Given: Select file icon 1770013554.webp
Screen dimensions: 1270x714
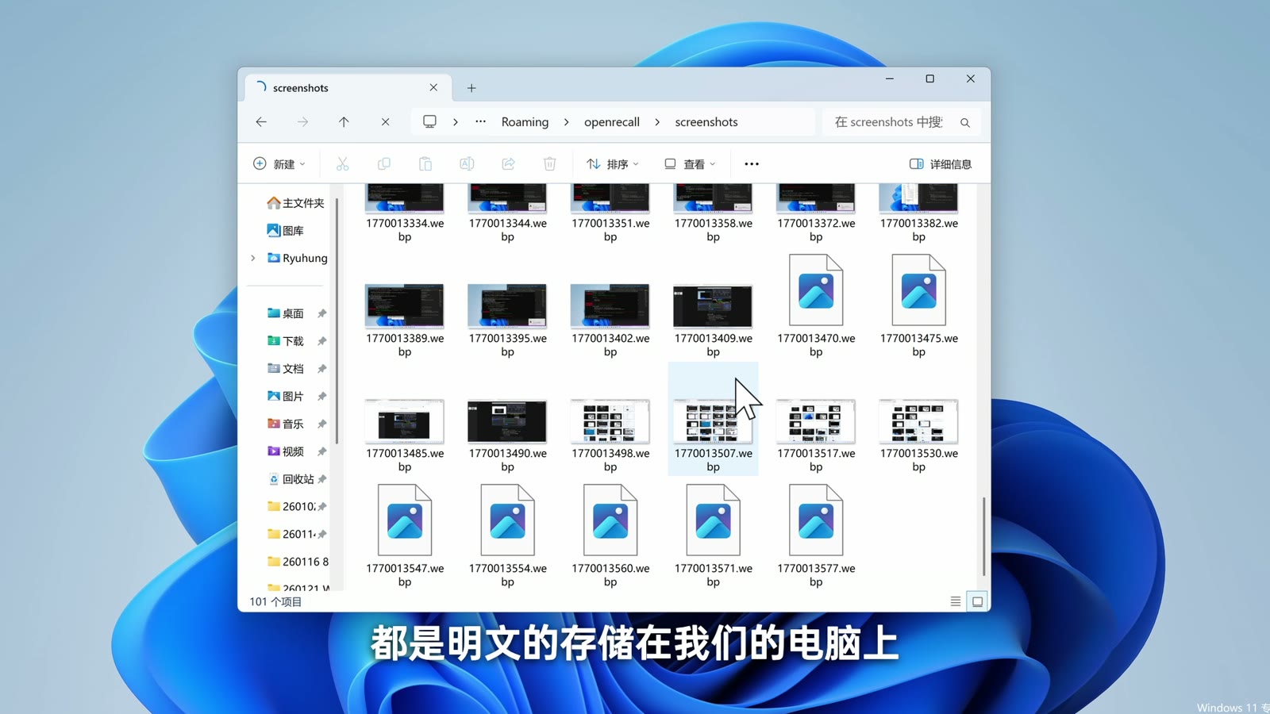Looking at the screenshot, I should point(507,520).
